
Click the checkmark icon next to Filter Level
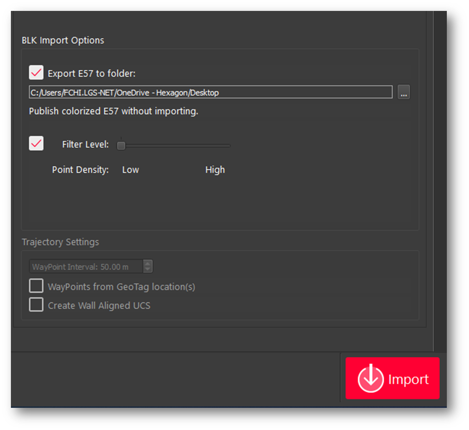(36, 144)
